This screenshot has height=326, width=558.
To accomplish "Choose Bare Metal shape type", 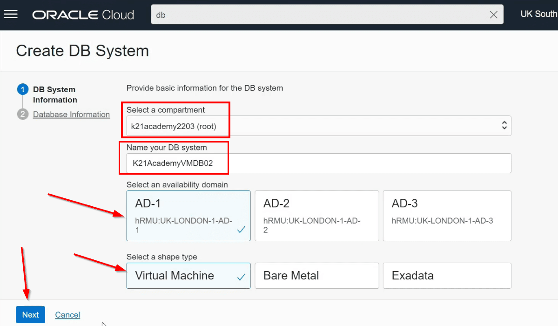I will point(316,275).
